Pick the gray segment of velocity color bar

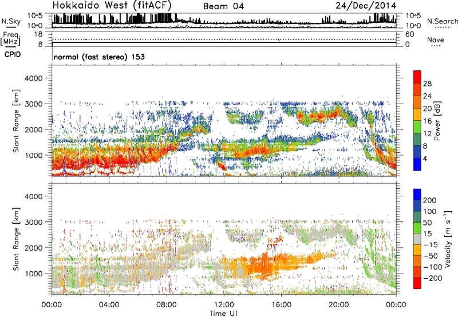(x=417, y=239)
